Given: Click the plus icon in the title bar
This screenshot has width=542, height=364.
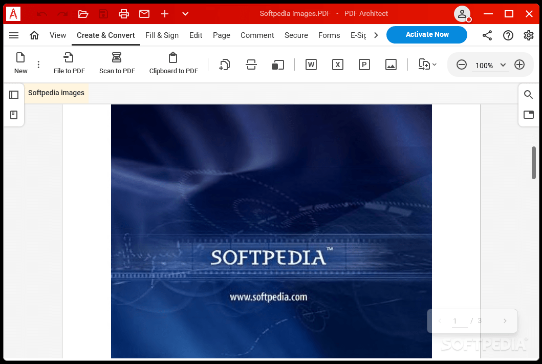Looking at the screenshot, I should (165, 14).
